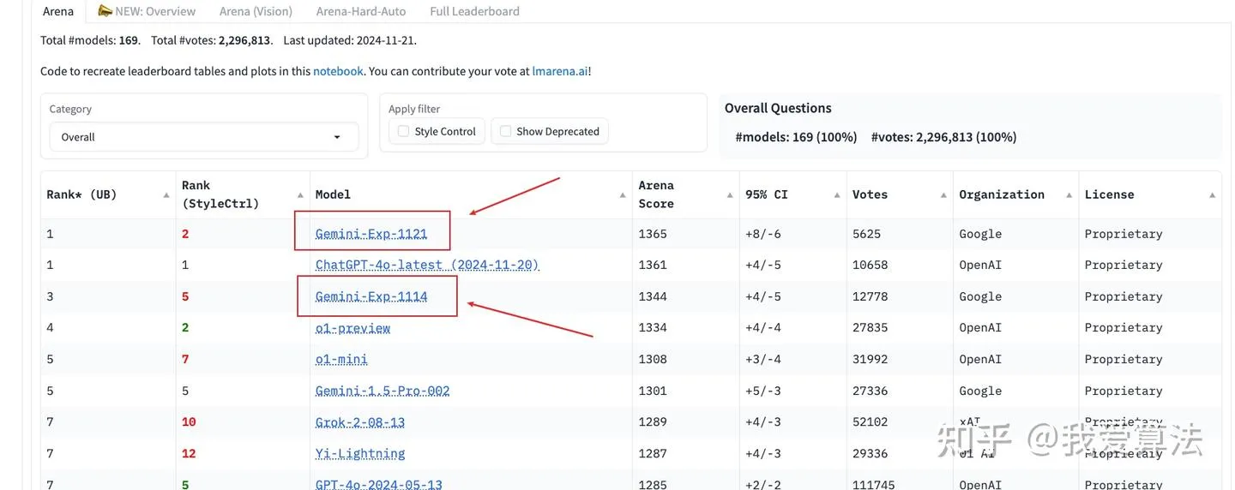This screenshot has width=1235, height=490.
Task: Visit the lmarena.ai link
Action: [560, 71]
